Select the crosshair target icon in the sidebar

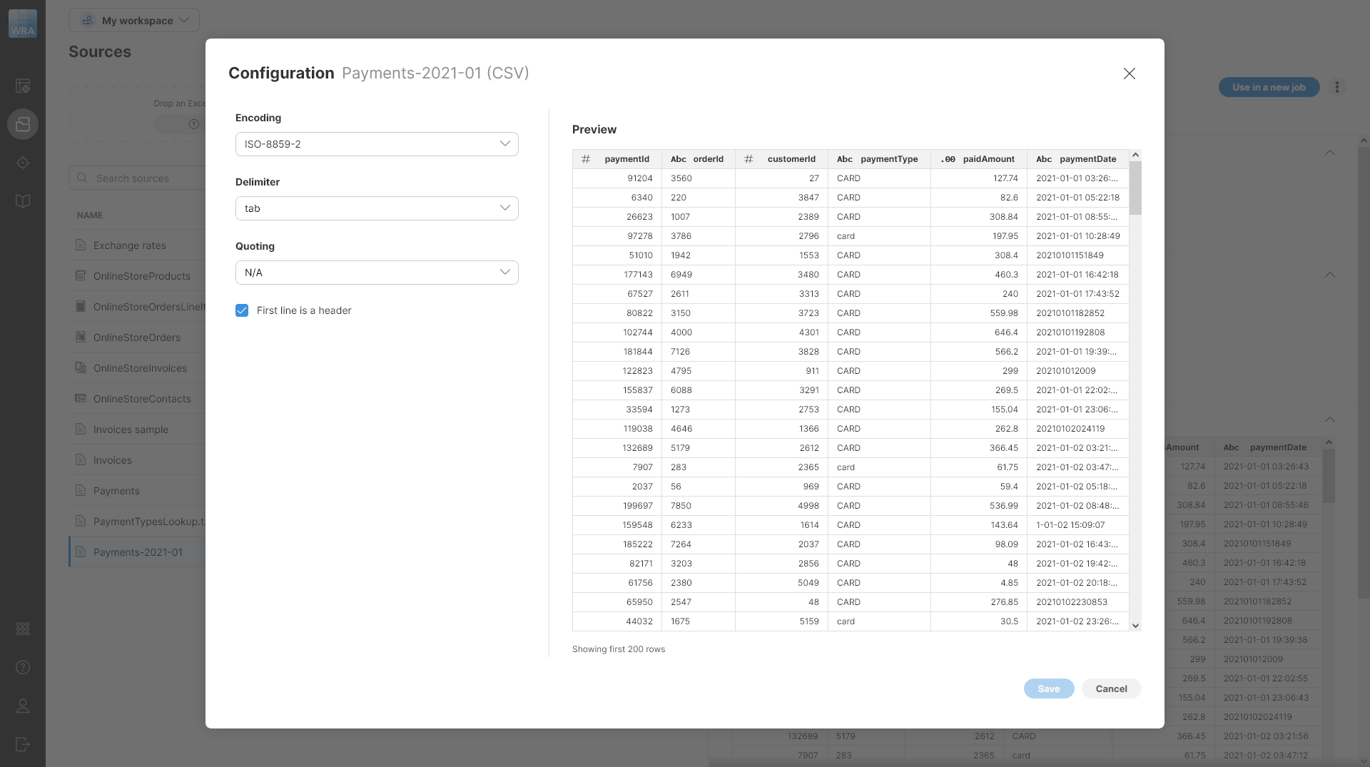[x=23, y=163]
